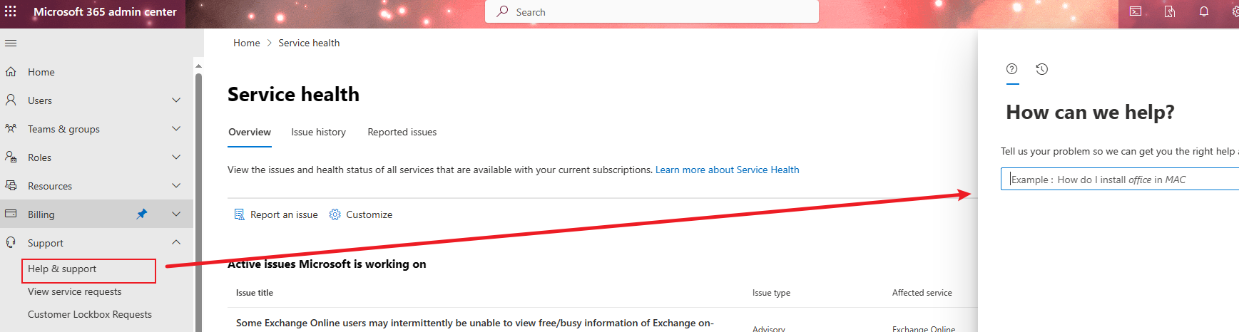Expand the Roles section chevron
Viewport: 1239px width, 332px height.
tap(176, 157)
